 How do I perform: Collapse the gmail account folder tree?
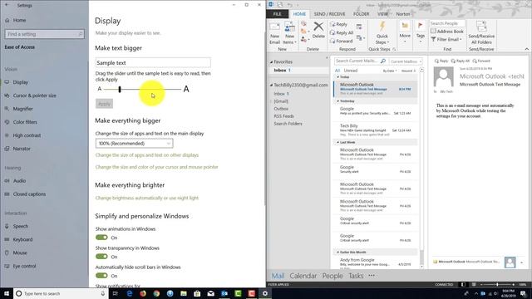tap(271, 85)
